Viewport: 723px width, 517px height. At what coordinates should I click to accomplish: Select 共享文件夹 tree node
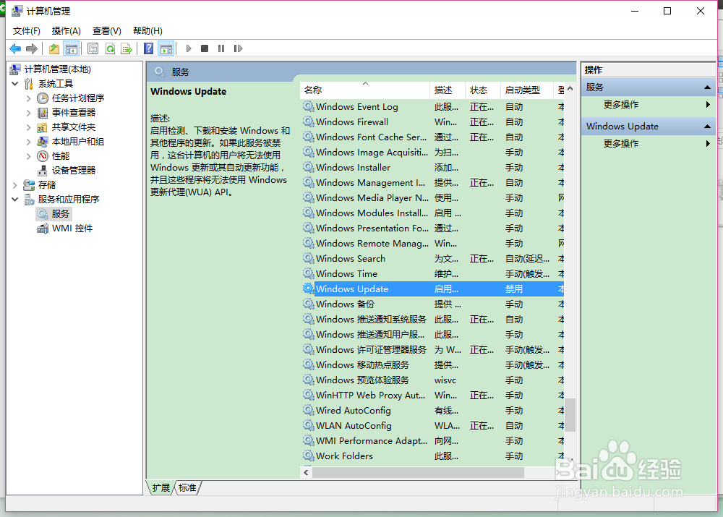pos(74,127)
